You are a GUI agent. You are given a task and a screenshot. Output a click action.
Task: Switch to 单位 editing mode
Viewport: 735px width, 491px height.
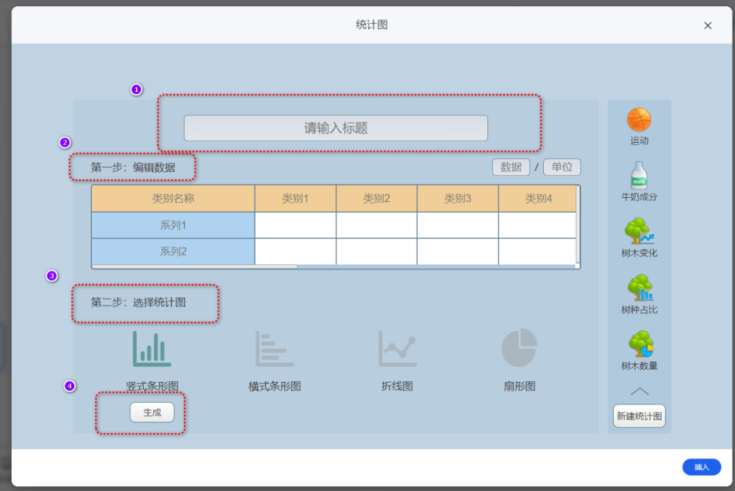click(x=562, y=167)
